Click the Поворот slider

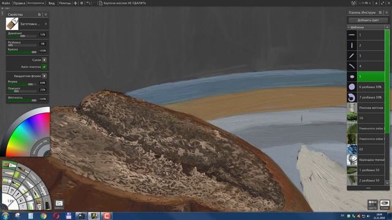[x=22, y=91]
